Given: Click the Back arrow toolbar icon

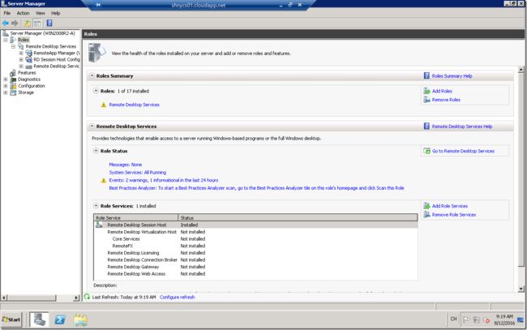Looking at the screenshot, I should tap(6, 23).
